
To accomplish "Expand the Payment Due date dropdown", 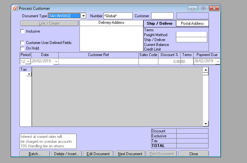I will (217, 61).
